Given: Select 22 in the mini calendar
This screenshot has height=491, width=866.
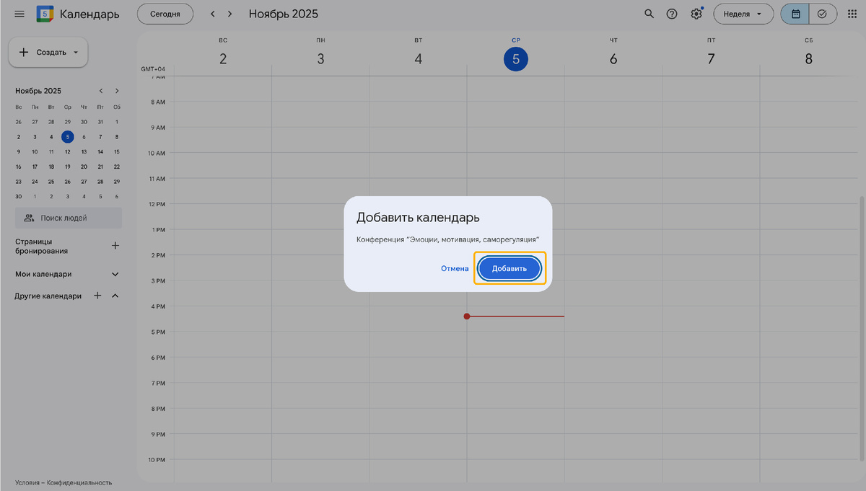Looking at the screenshot, I should pos(117,166).
